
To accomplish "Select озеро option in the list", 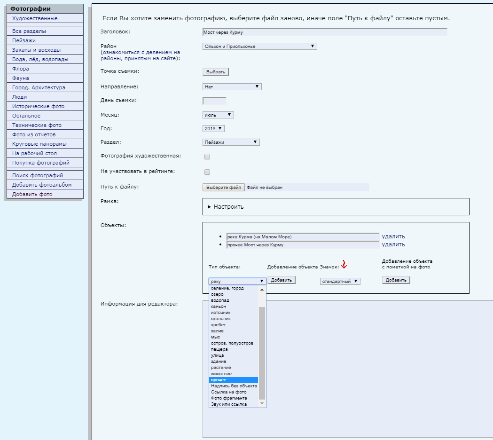I will point(234,294).
